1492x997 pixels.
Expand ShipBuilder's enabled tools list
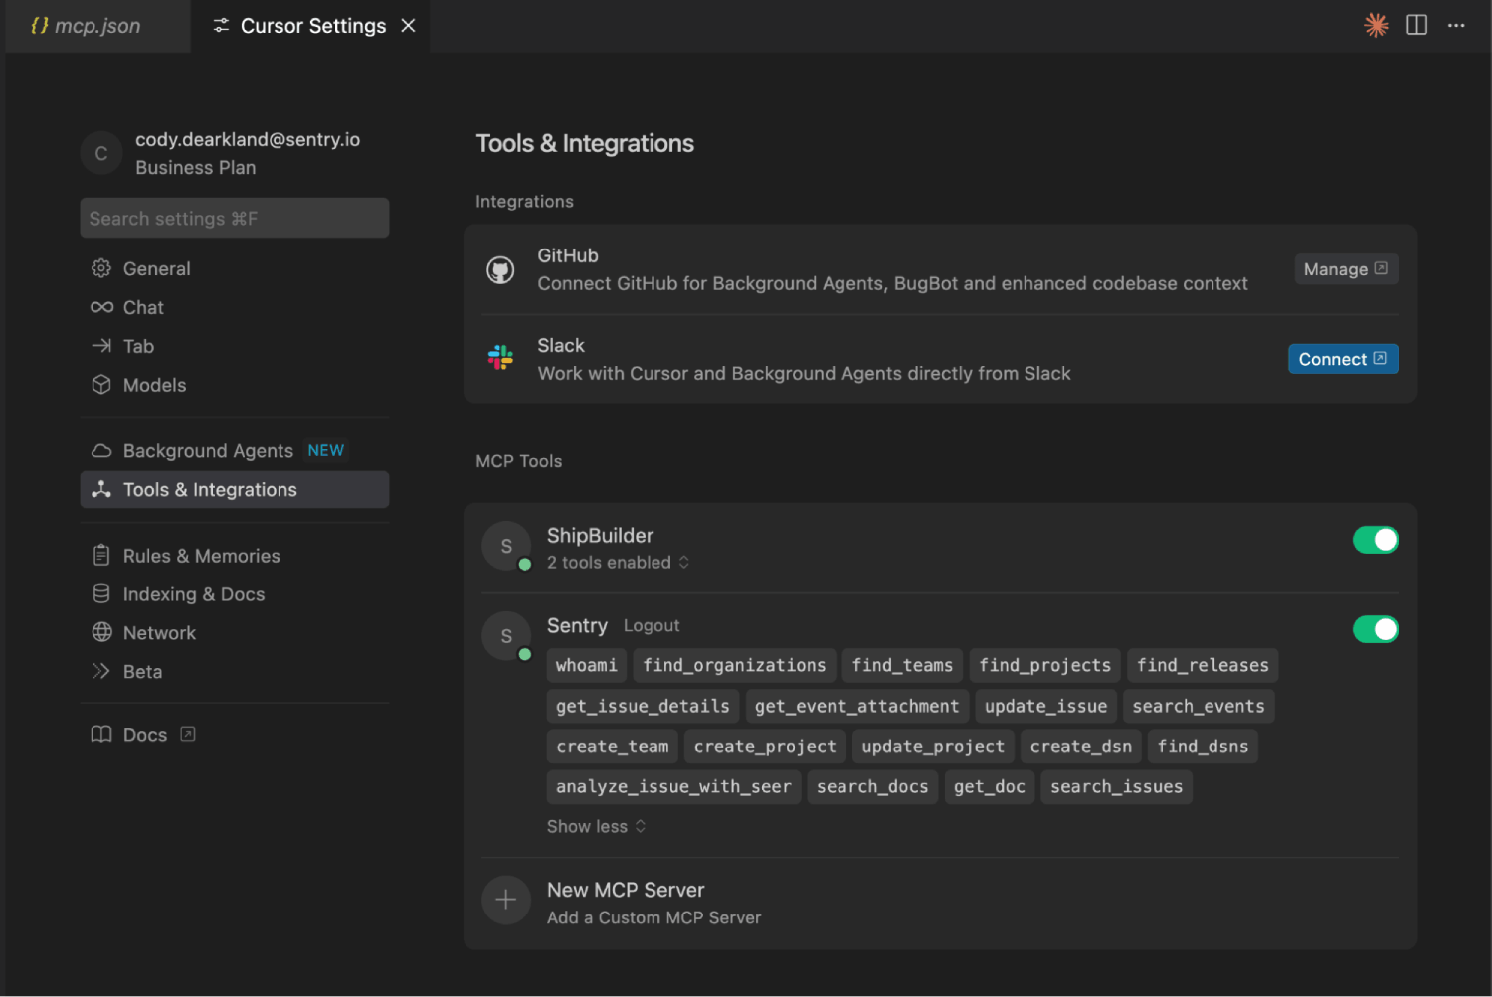(617, 562)
